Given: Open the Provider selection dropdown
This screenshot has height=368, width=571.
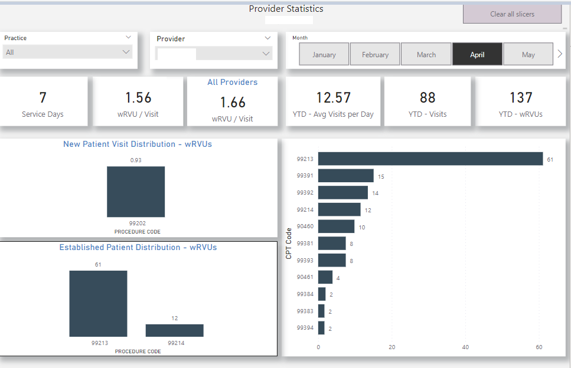Looking at the screenshot, I should (214, 54).
